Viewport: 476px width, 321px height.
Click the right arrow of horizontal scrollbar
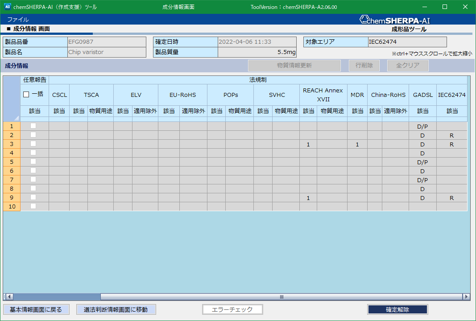click(466, 296)
